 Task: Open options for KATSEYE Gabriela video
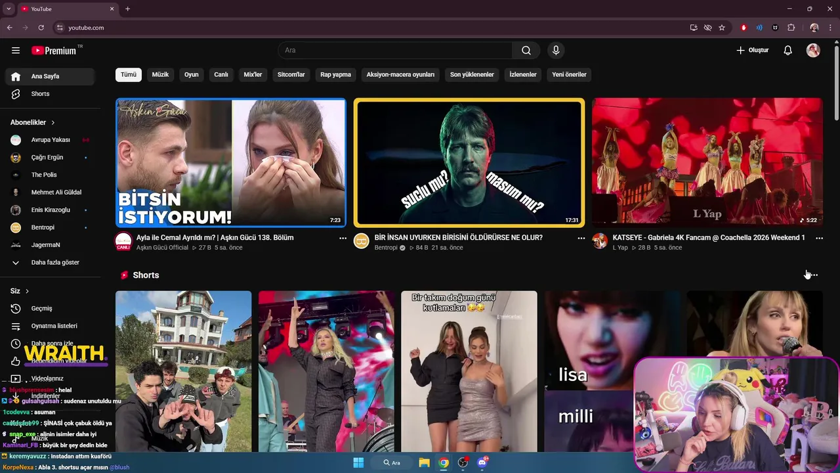(x=819, y=238)
